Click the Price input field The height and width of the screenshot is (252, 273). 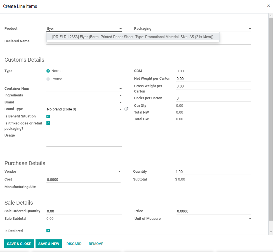tap(214, 211)
